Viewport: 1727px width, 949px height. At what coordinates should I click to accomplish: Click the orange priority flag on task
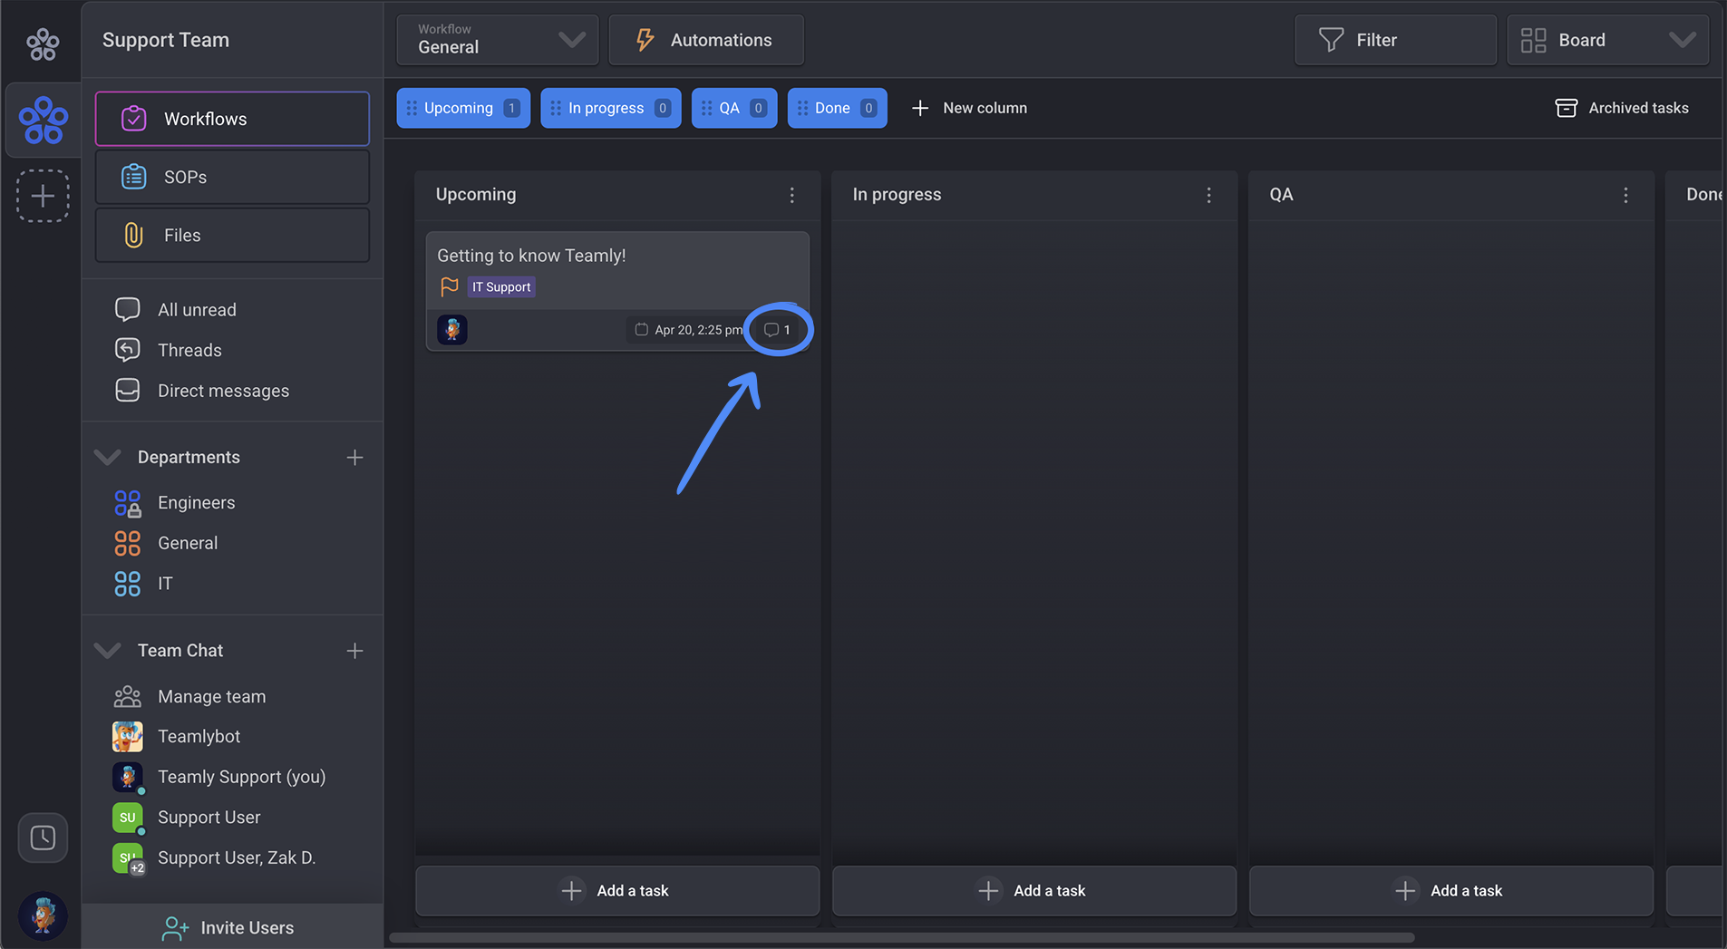click(449, 286)
